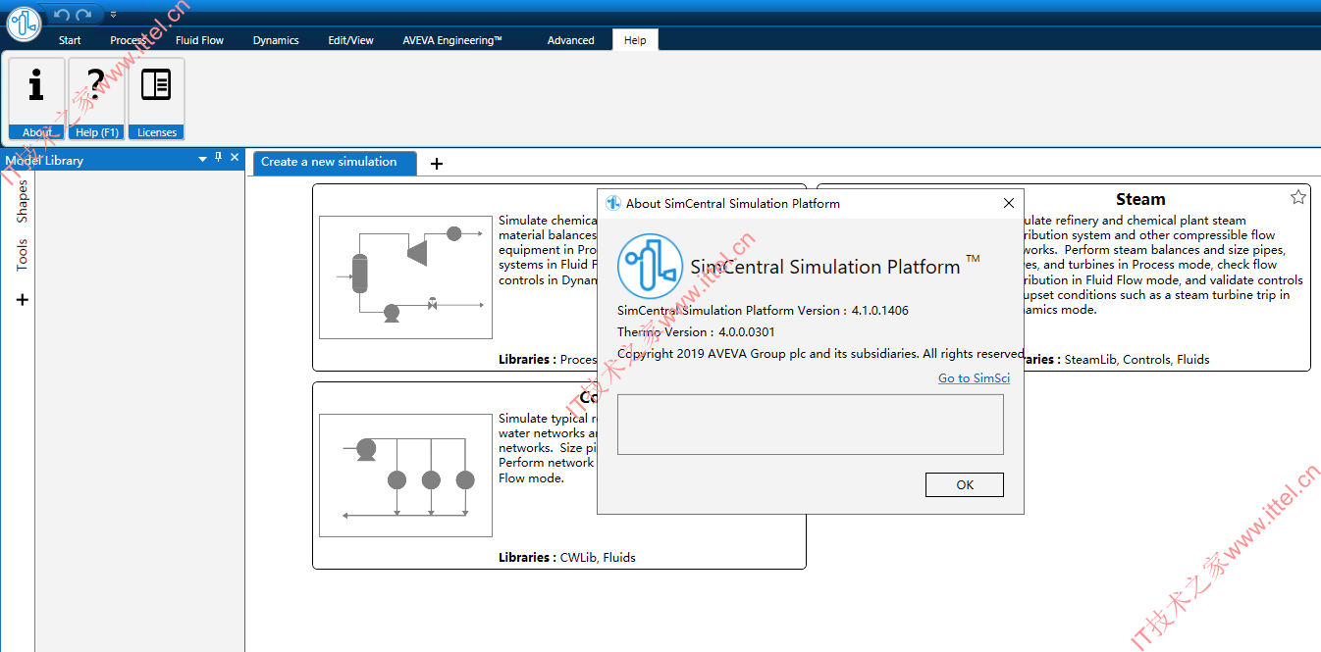Open the Shapes vertical tab
The height and width of the screenshot is (652, 1321).
click(22, 200)
